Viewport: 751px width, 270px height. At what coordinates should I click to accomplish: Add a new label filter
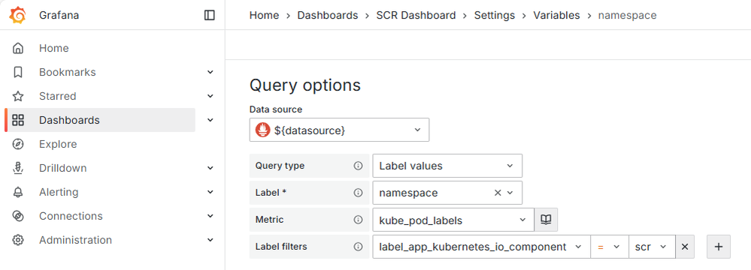coord(719,247)
